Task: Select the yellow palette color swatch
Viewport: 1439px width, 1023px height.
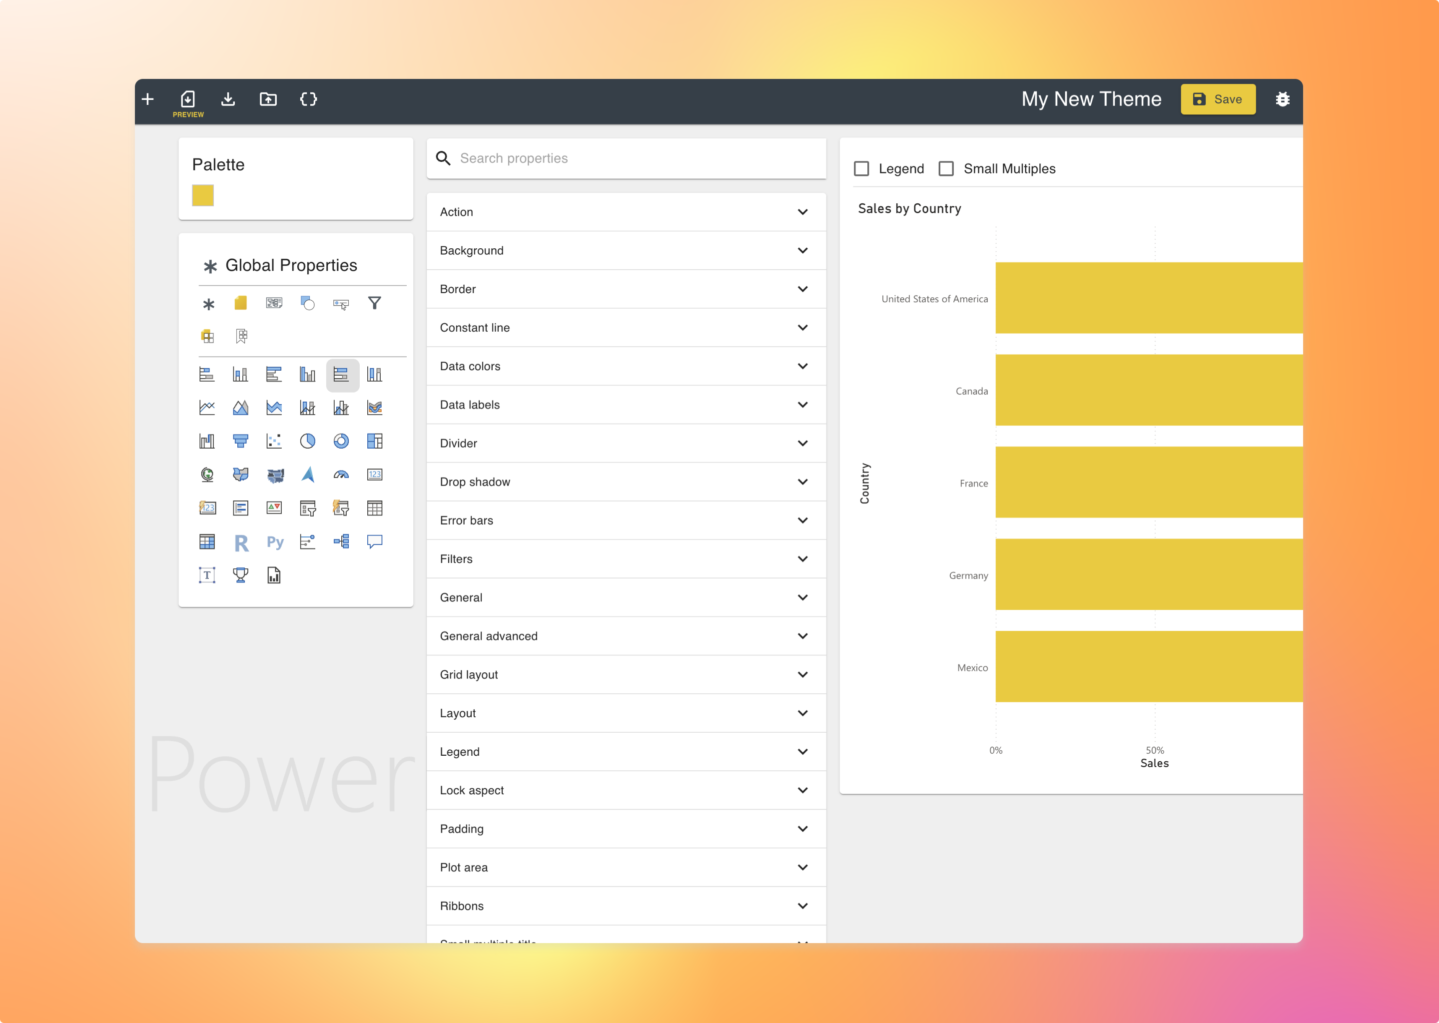Action: [x=203, y=195]
